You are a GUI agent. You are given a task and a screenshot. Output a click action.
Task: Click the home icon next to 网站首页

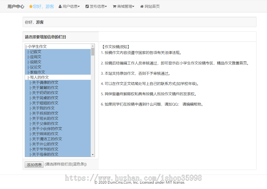pyautogui.click(x=141, y=6)
